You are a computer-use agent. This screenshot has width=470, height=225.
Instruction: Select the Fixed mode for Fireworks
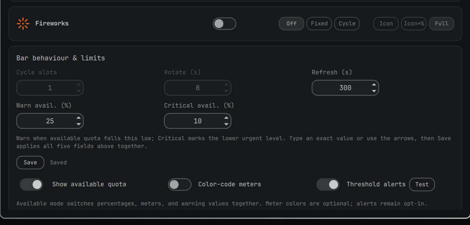coord(319,24)
